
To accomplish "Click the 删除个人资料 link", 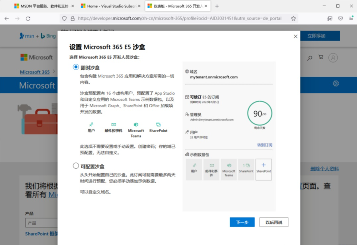I will (x=324, y=169).
